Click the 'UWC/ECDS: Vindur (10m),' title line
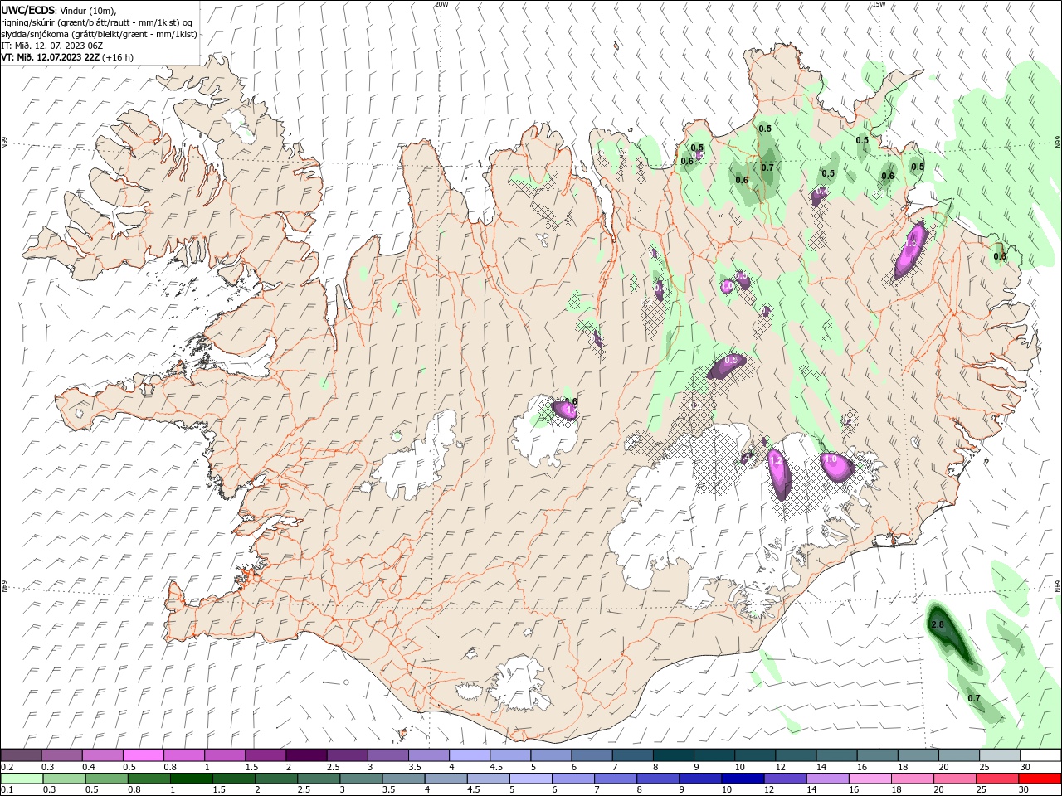 point(59,10)
